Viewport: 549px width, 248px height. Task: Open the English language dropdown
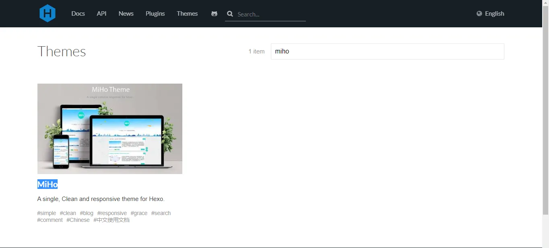[490, 14]
